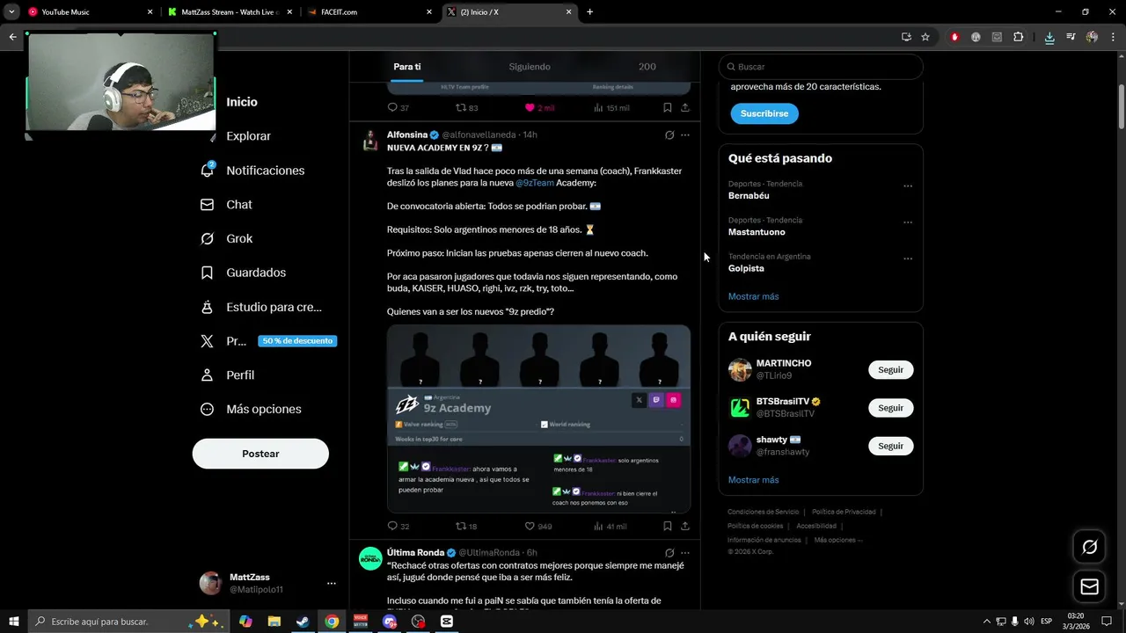This screenshot has width=1126, height=633.
Task: Click the Suscribirse button
Action: [764, 113]
